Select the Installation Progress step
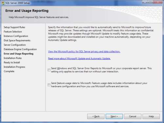164x123 pixels. click(14, 67)
